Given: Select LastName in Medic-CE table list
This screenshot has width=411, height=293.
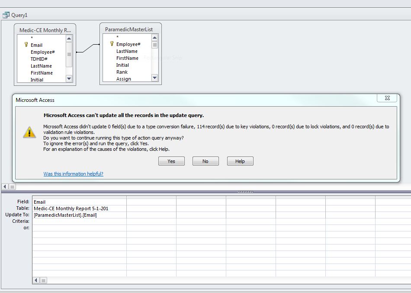Looking at the screenshot, I should (x=41, y=66).
